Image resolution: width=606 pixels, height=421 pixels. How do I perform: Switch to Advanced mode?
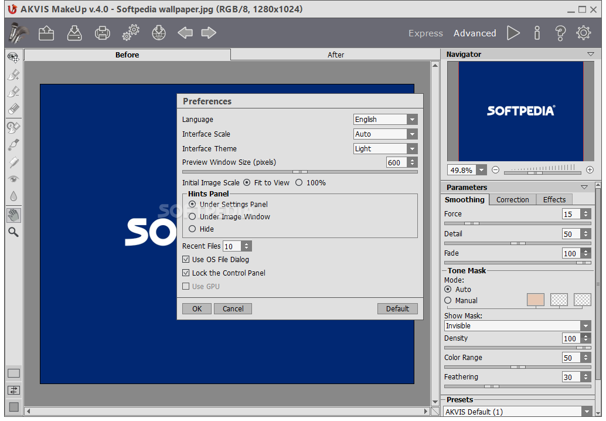[x=475, y=33]
